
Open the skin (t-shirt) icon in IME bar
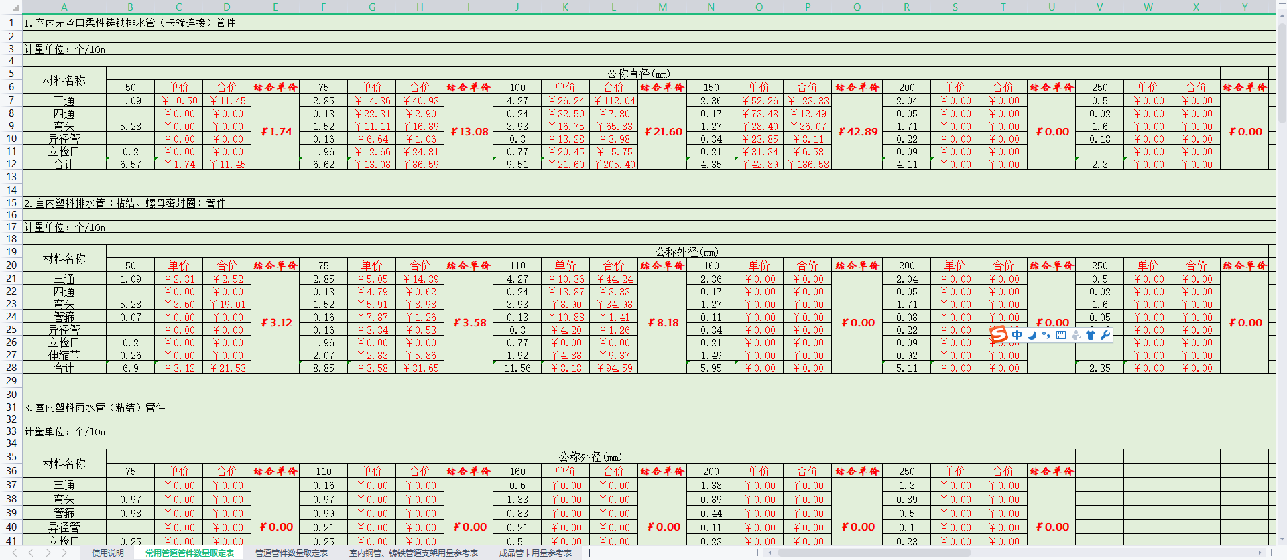pyautogui.click(x=1091, y=335)
